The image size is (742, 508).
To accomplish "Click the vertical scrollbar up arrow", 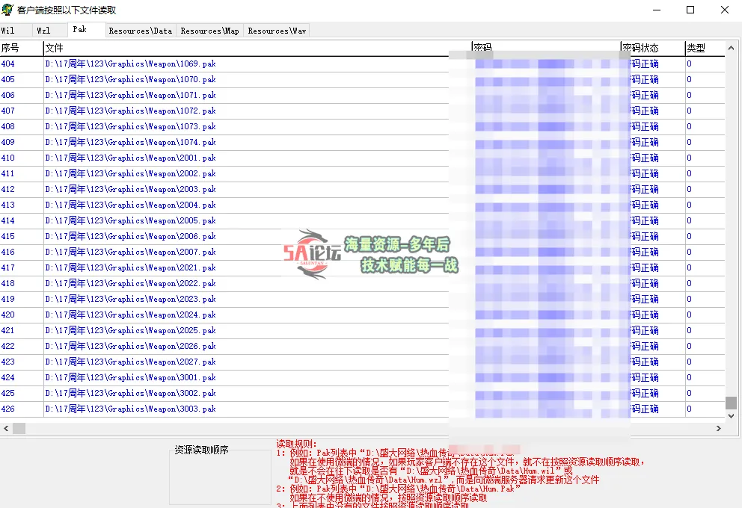I will [x=731, y=49].
